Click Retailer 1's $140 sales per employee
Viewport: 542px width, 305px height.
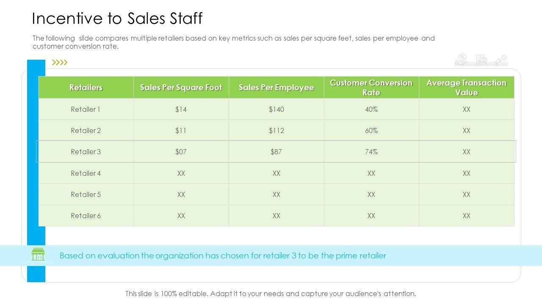coord(276,109)
